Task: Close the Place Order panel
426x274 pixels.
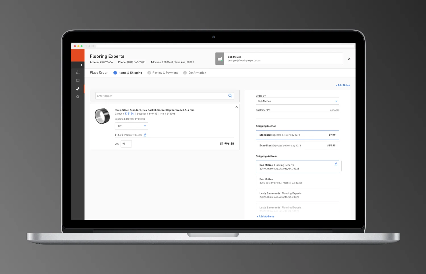Action: click(x=349, y=59)
